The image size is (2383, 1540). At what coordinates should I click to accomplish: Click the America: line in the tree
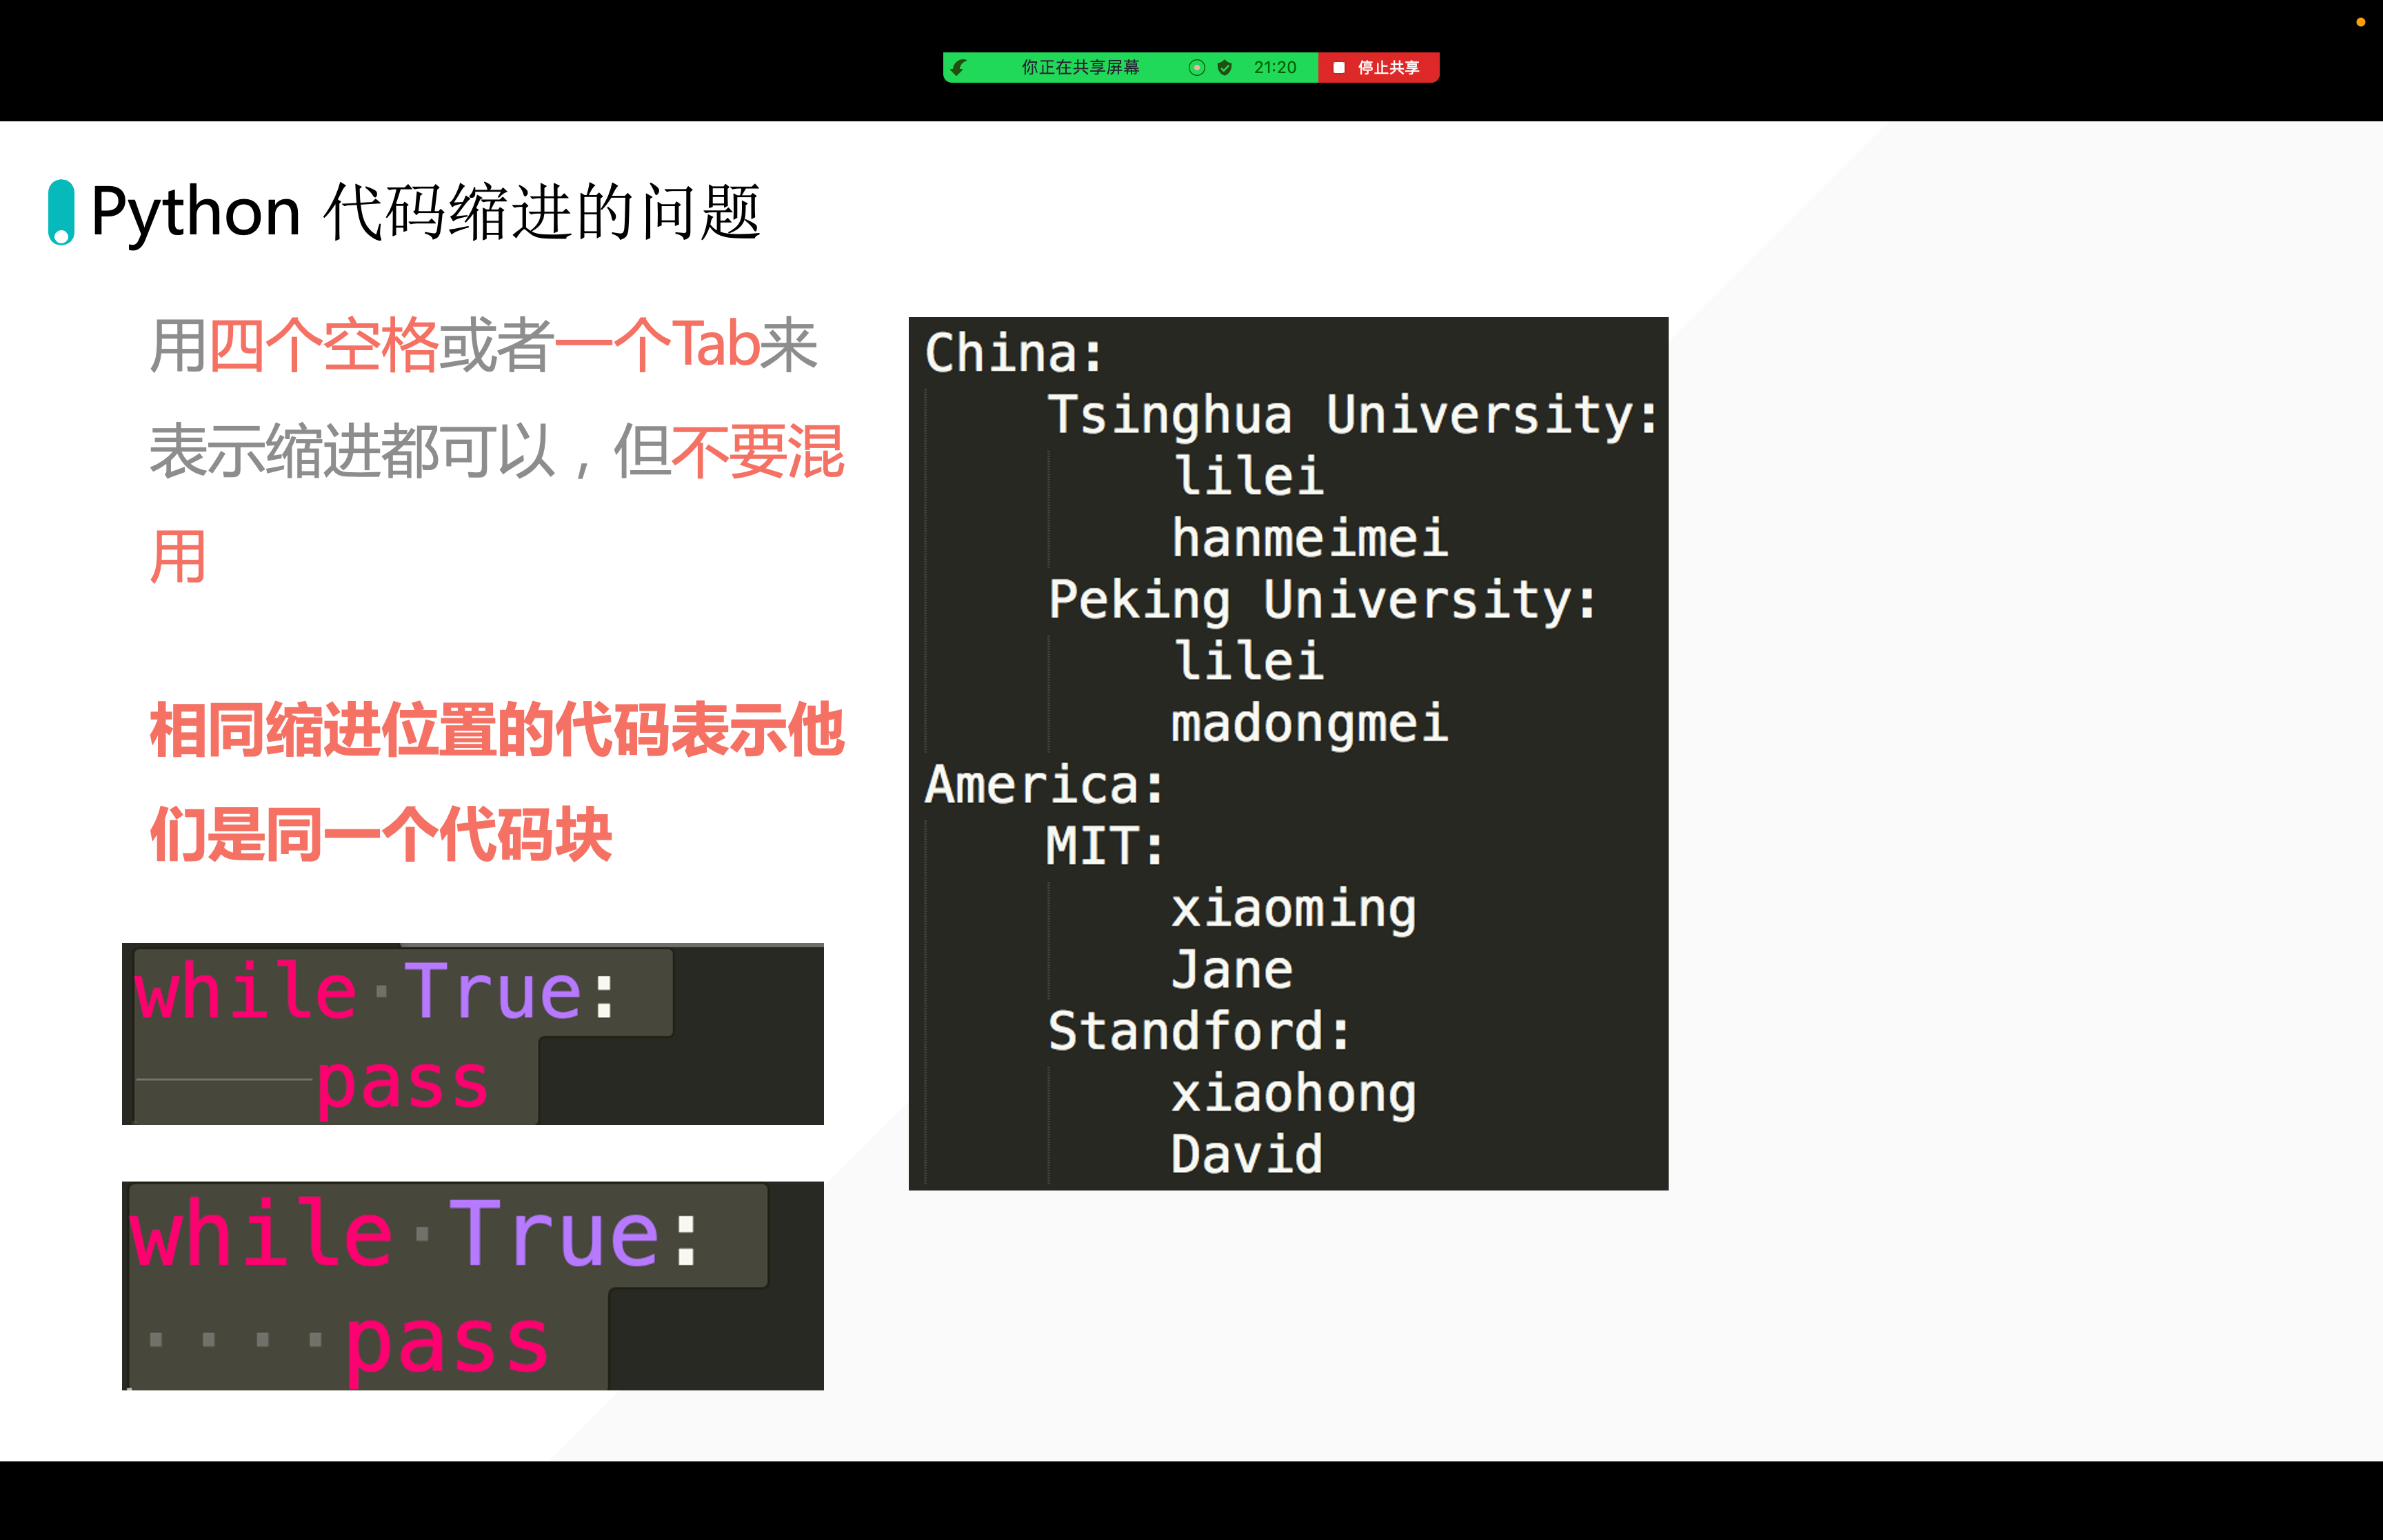click(x=1045, y=785)
